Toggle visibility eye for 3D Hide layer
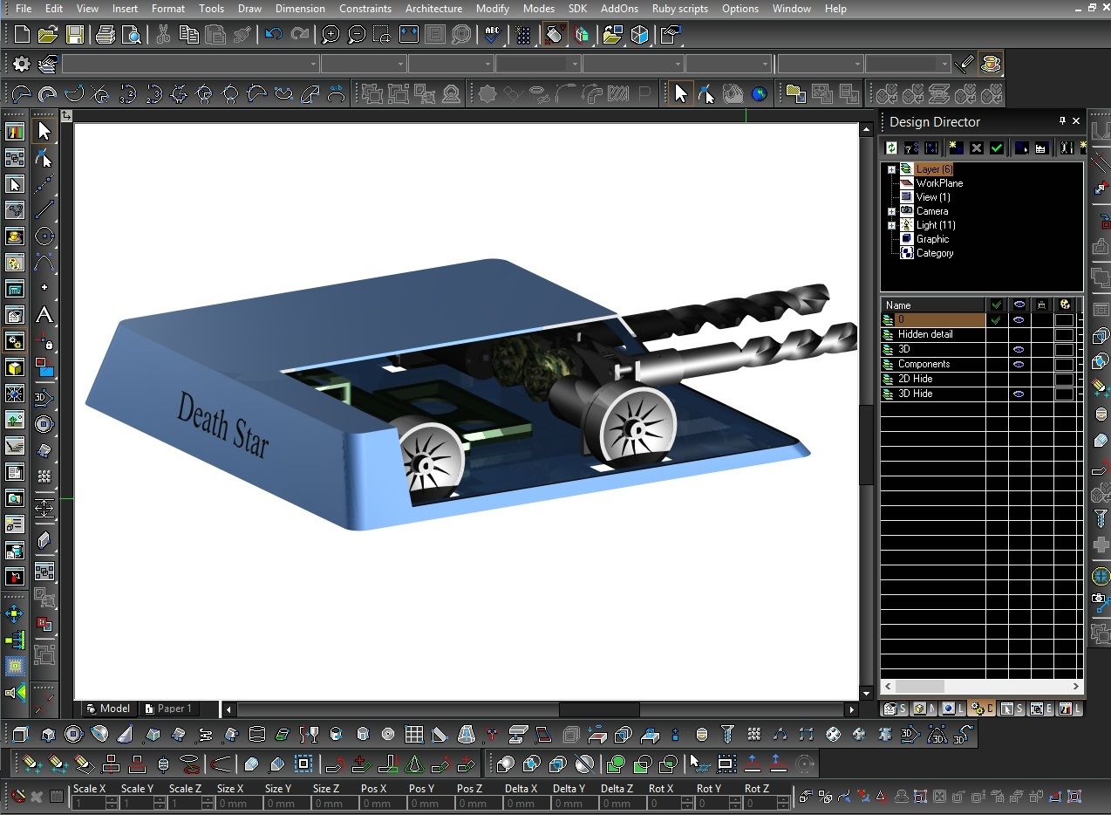Image resolution: width=1111 pixels, height=815 pixels. tap(1019, 394)
